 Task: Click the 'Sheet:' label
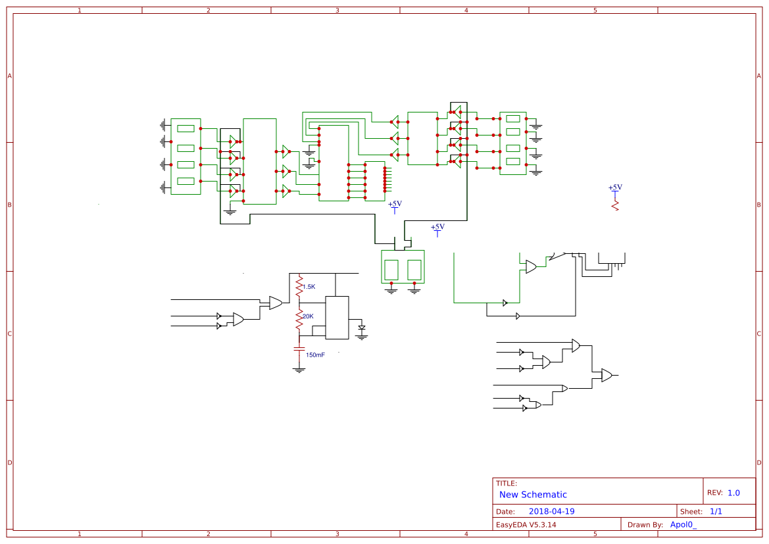pyautogui.click(x=691, y=511)
